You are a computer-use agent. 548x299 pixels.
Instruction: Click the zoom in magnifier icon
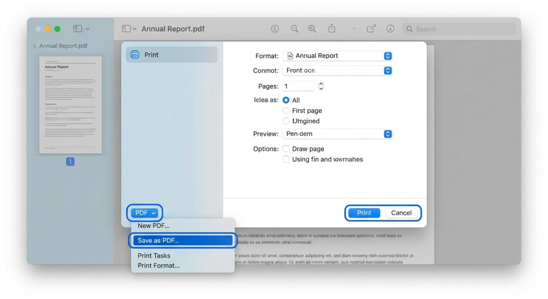[x=312, y=28]
